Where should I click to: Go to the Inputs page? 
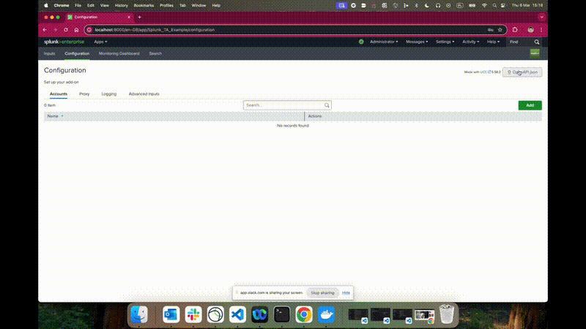click(x=49, y=53)
